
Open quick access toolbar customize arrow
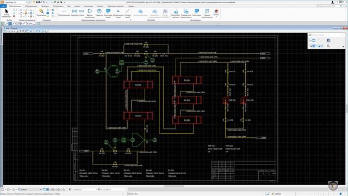click(x=64, y=2)
